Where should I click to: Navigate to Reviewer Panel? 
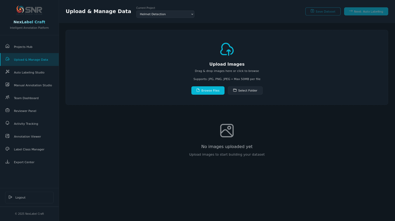point(25,111)
